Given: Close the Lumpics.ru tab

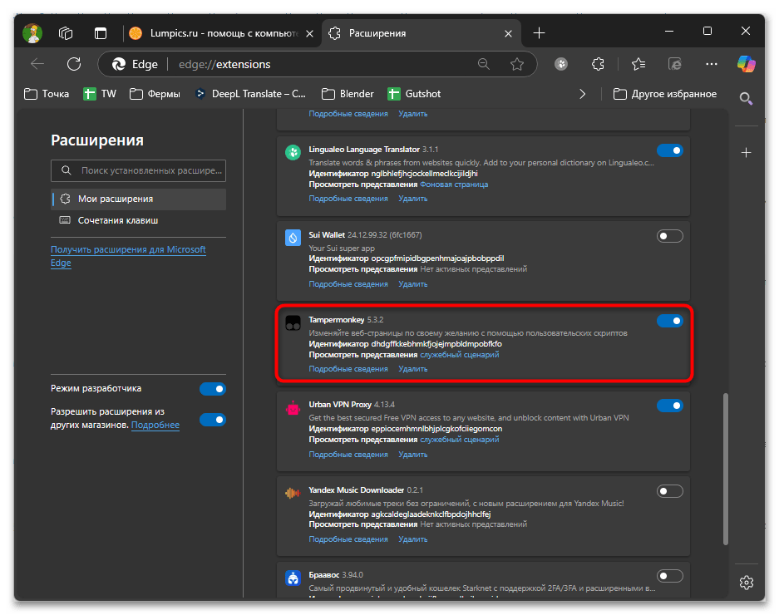Looking at the screenshot, I should (309, 33).
